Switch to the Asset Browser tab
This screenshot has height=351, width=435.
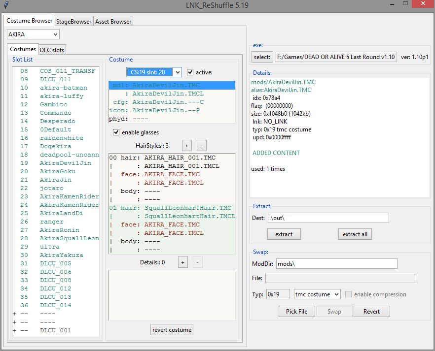113,22
